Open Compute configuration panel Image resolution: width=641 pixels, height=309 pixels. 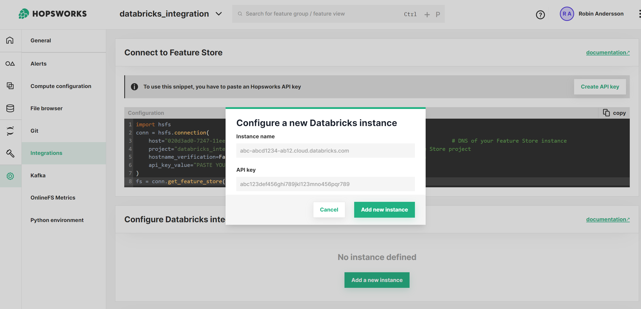pos(60,86)
